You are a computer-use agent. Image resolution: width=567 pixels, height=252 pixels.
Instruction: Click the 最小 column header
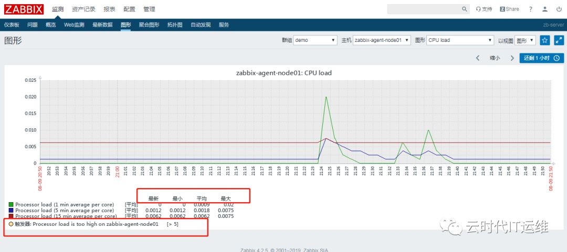(x=177, y=199)
